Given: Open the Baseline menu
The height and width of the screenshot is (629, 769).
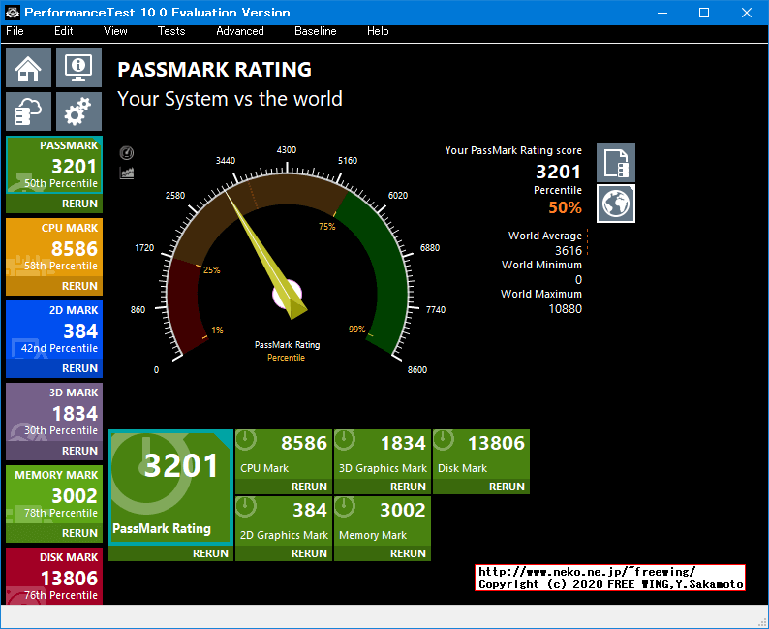Looking at the screenshot, I should point(315,31).
